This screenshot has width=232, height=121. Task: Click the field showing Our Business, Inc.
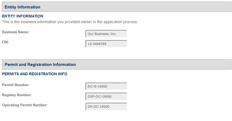[106, 34]
